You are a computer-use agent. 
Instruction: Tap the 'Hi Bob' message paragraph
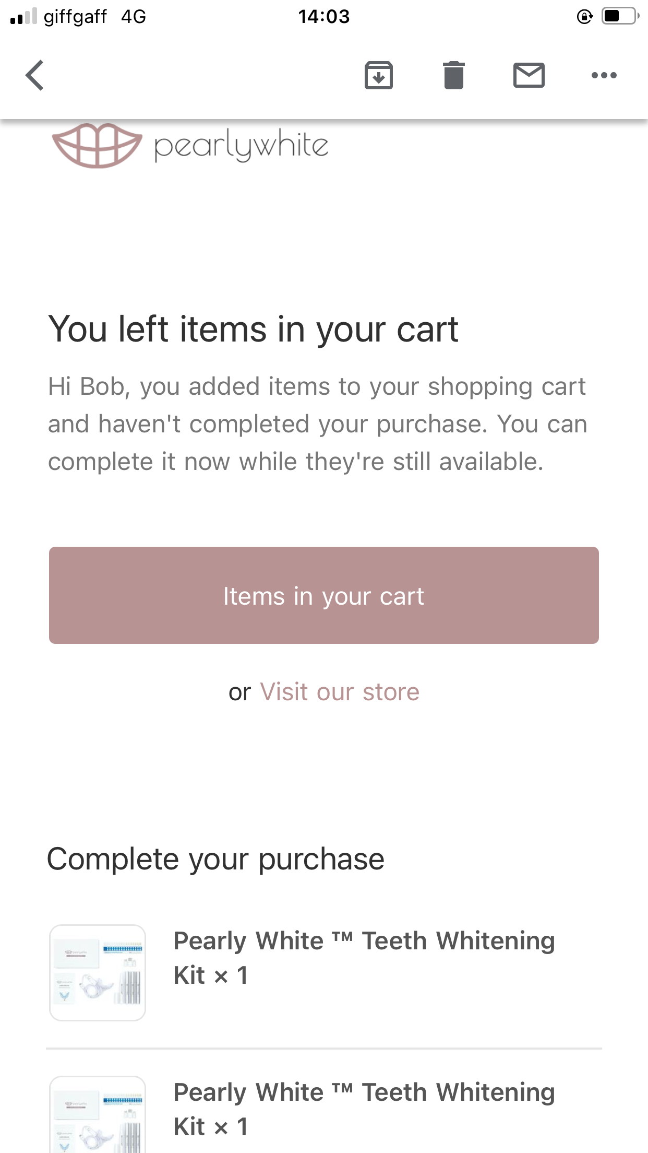(317, 423)
